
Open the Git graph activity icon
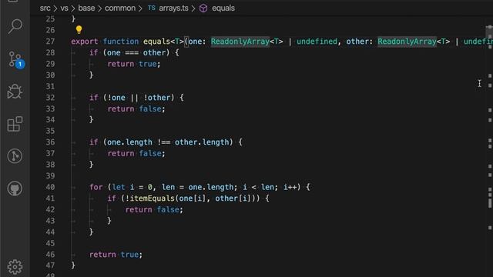coord(15,156)
